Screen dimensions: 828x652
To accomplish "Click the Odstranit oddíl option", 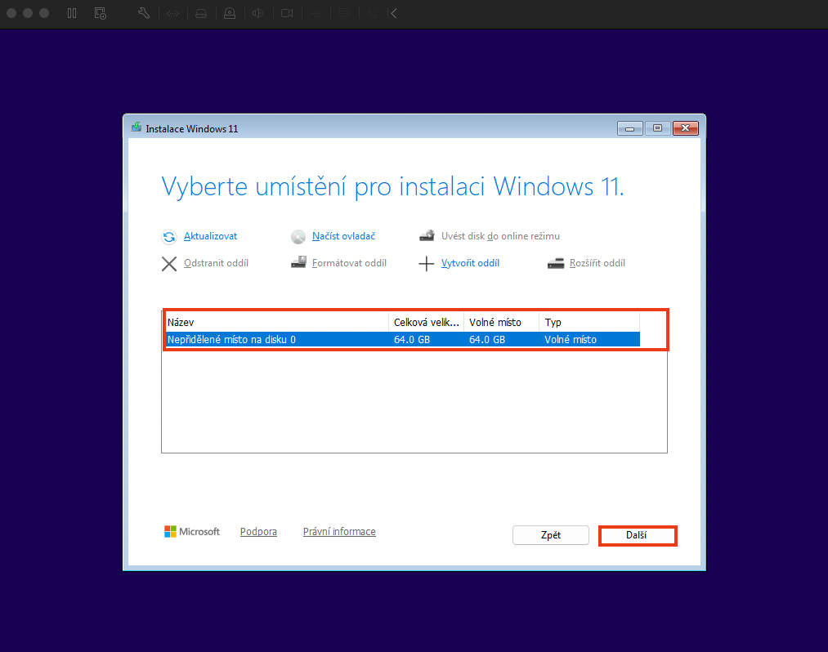I will click(x=216, y=263).
